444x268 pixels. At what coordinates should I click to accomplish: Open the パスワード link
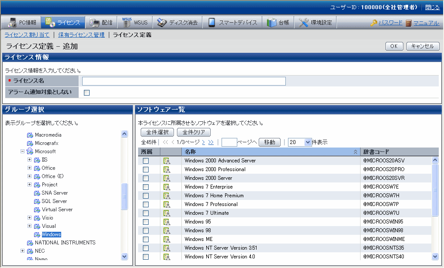[x=391, y=23]
